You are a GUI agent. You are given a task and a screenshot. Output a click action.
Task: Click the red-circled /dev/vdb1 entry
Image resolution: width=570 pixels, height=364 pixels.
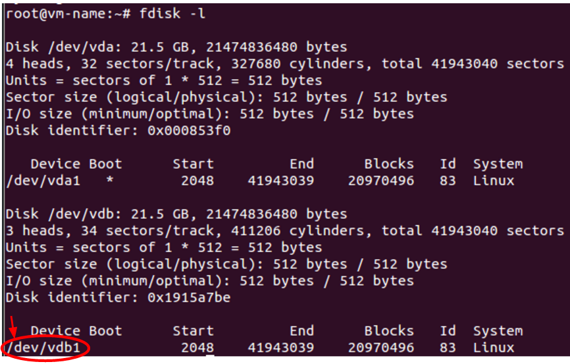point(46,348)
